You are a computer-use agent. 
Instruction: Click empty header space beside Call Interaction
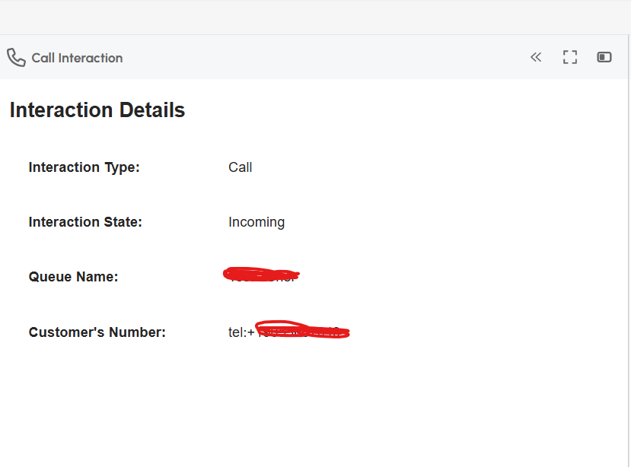tap(320, 58)
